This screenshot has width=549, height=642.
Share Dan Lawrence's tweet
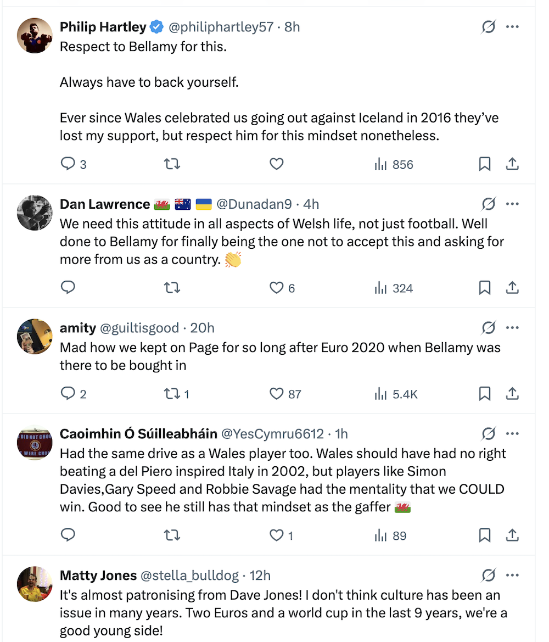pyautogui.click(x=512, y=288)
